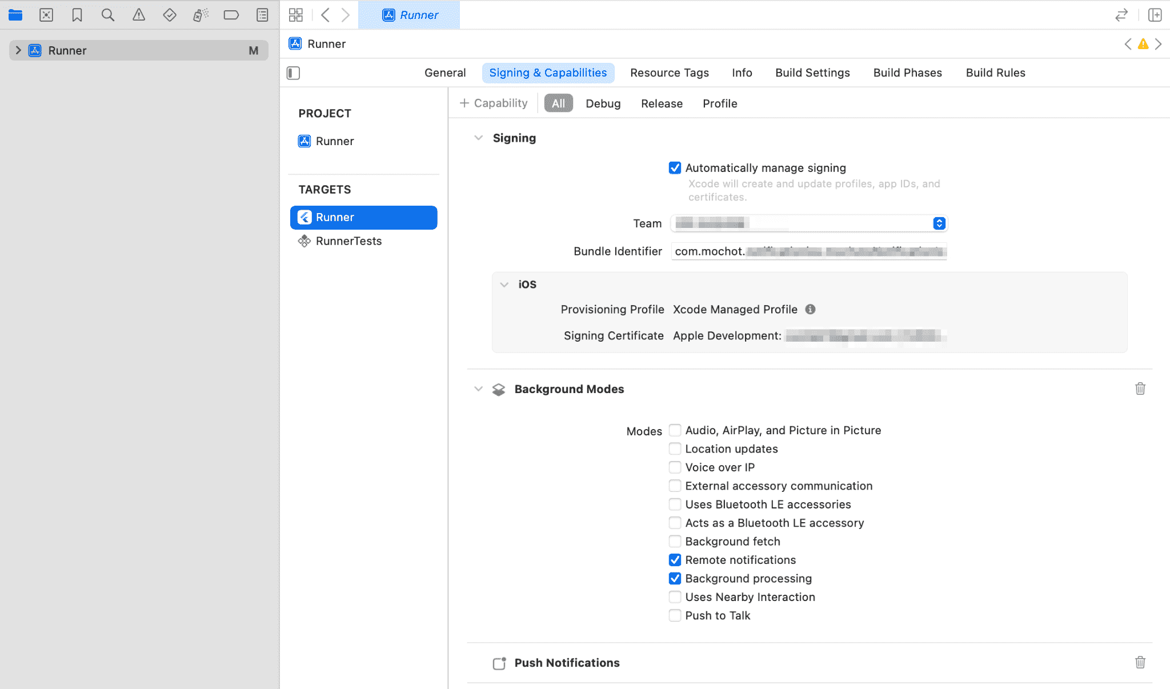Open the Report navigator icon
This screenshot has width=1170, height=689.
click(262, 15)
